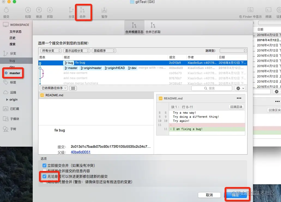
Task: Click the 提交 commit toolbar icon
Action: 6,10
